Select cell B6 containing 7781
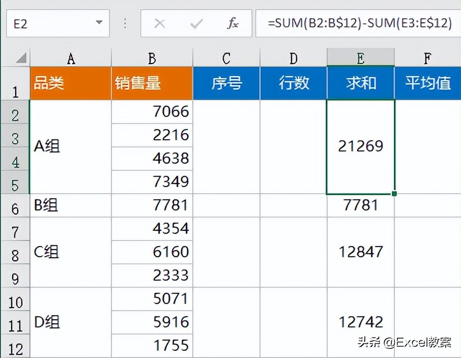 click(x=152, y=205)
